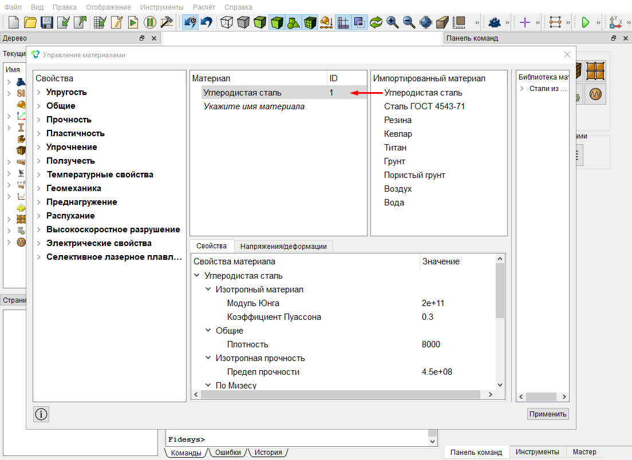
Task: Click the zoom in magnifier icon
Action: 392,22
